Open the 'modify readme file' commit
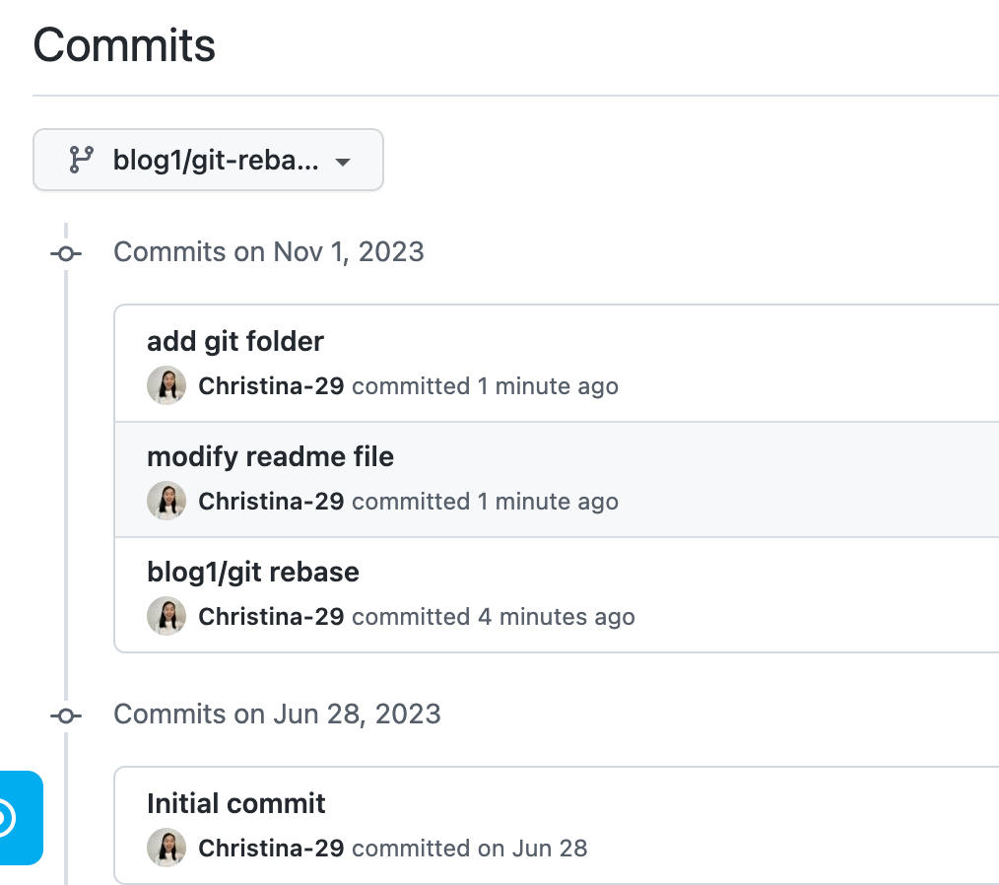999x885 pixels. tap(269, 456)
